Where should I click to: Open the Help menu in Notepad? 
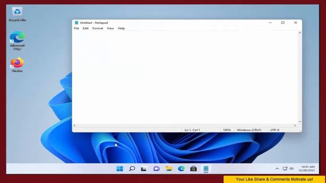[x=121, y=28]
